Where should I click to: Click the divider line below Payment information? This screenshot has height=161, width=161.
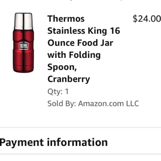80,154
